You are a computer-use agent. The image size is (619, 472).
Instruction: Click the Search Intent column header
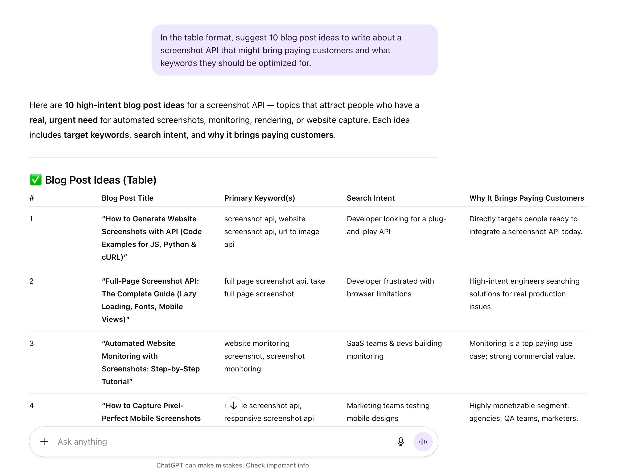point(371,198)
